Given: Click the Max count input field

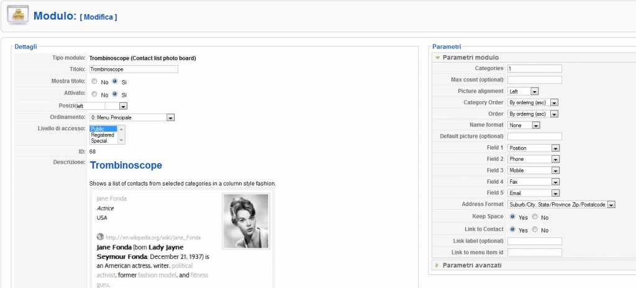Looking at the screenshot, I should (534, 79).
